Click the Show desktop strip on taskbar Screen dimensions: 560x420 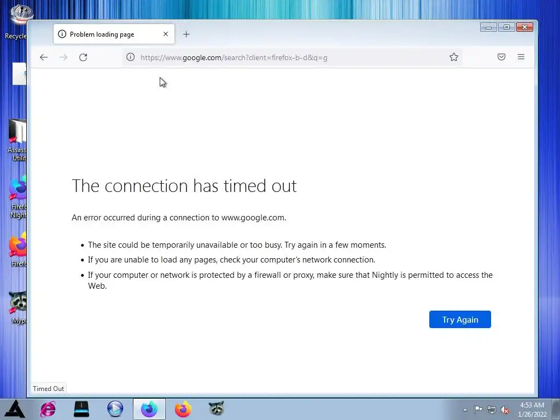556,409
